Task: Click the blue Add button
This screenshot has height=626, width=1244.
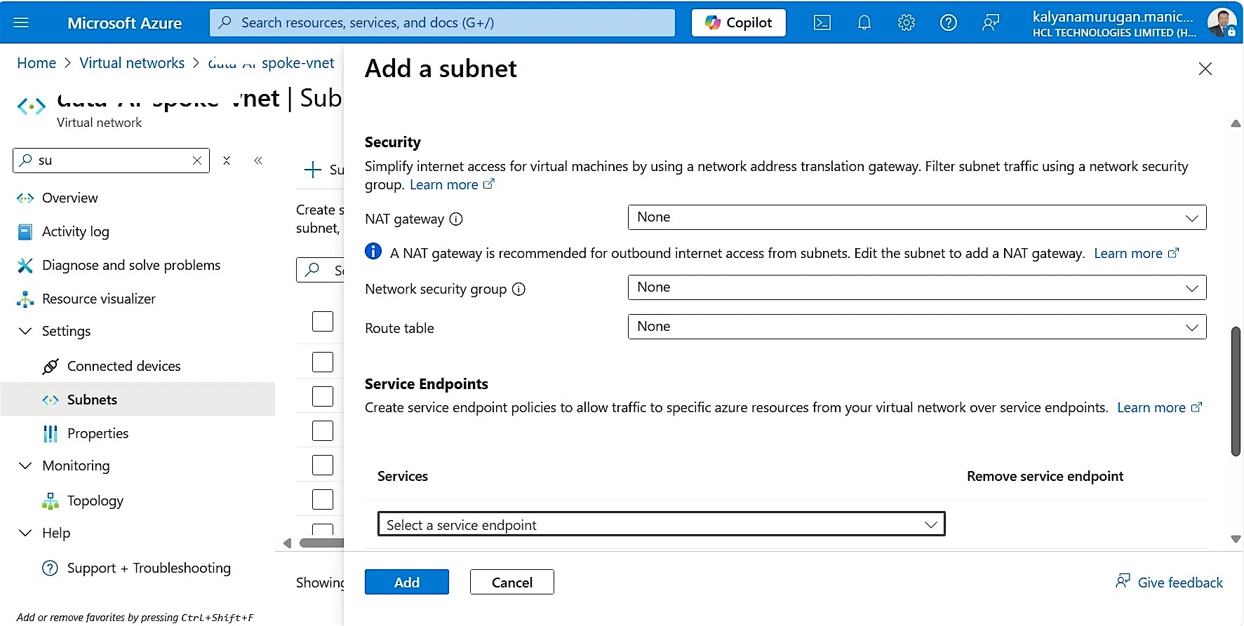Action: [406, 583]
